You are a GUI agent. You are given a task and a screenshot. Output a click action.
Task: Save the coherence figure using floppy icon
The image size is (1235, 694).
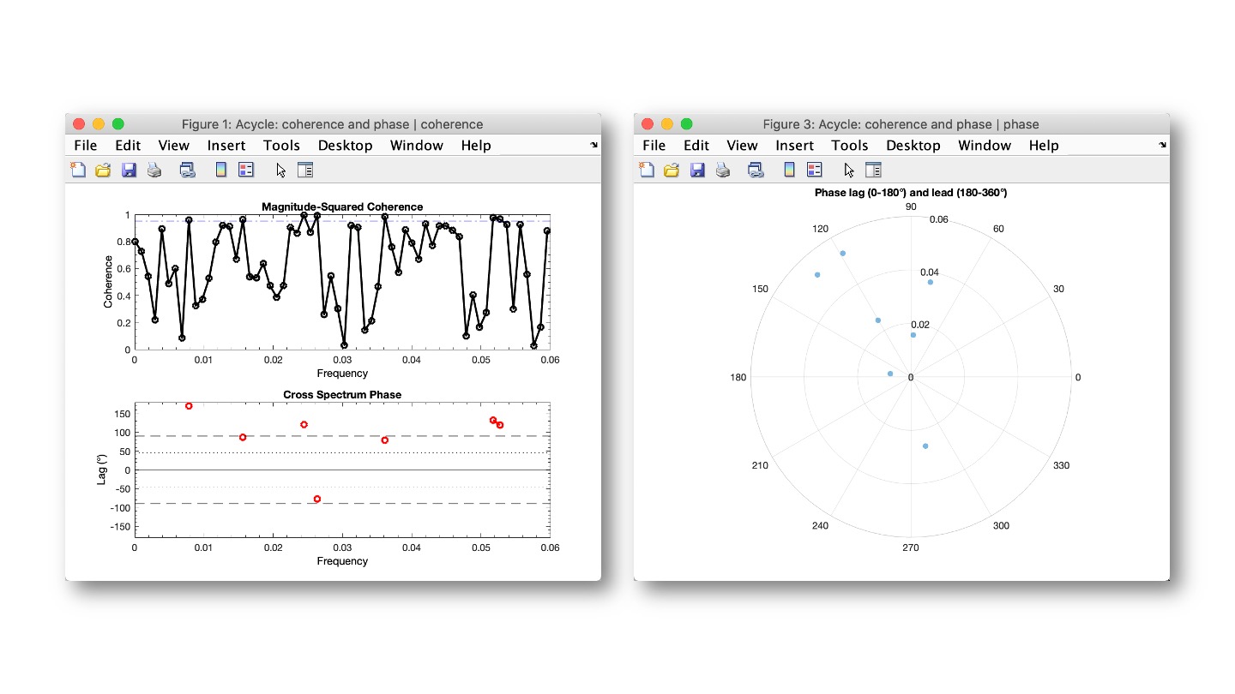pyautogui.click(x=129, y=170)
